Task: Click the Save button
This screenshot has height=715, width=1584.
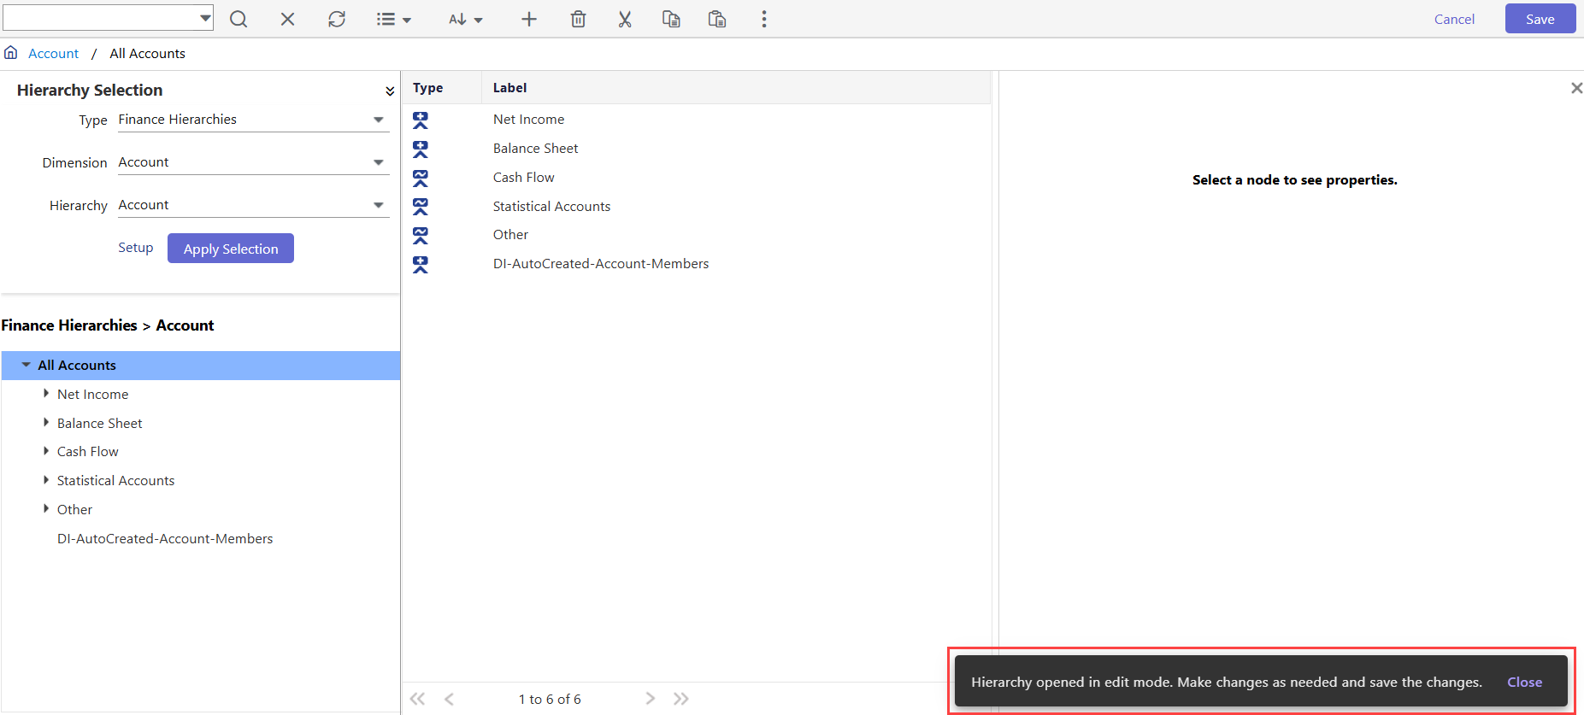Action: coord(1540,19)
